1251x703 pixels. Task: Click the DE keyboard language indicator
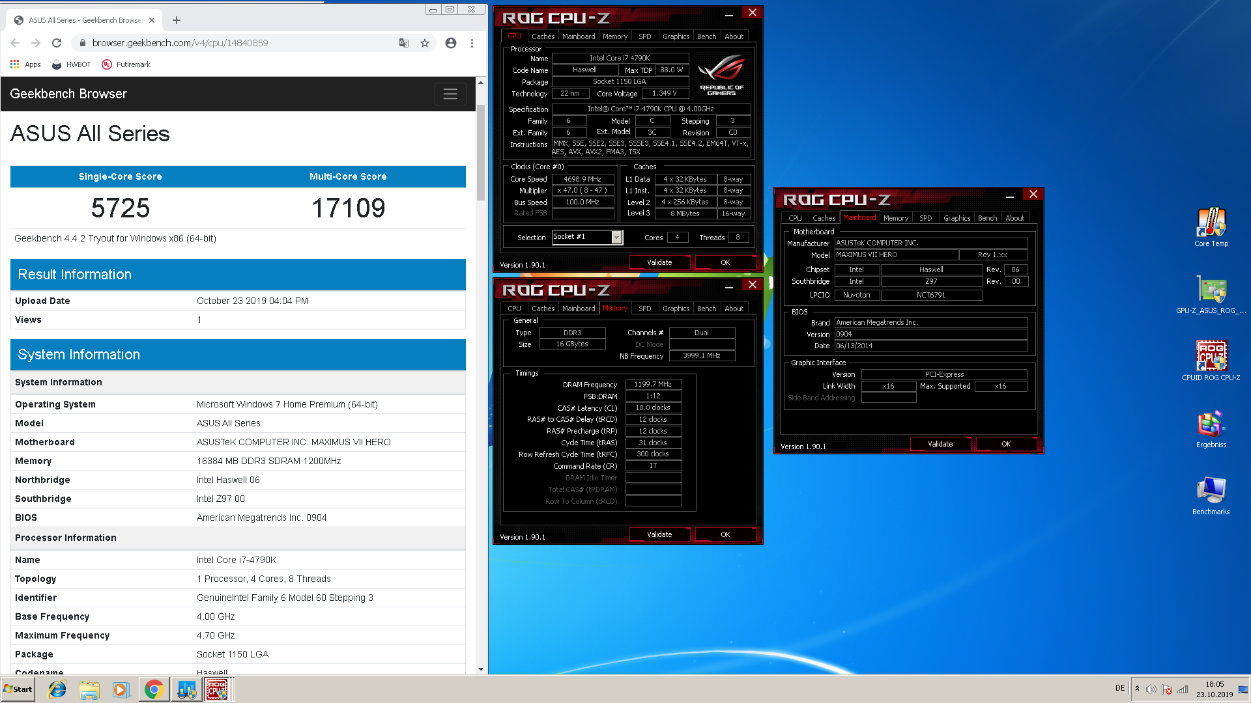tap(1120, 688)
